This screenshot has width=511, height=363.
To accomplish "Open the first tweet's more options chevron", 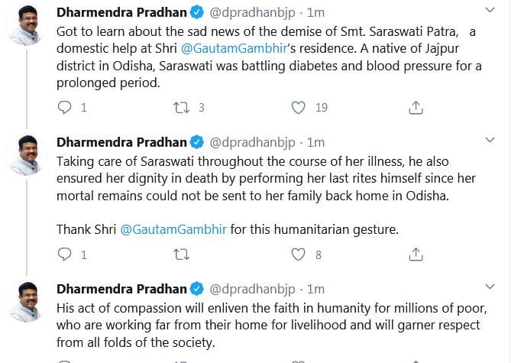I will tap(490, 11).
